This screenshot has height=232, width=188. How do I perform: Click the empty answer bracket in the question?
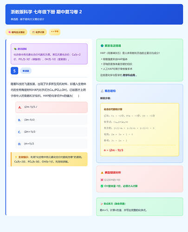click(76, 96)
